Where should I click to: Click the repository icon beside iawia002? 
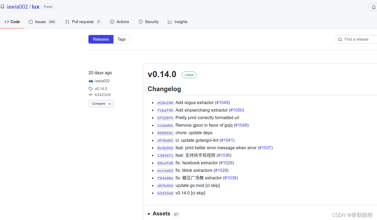[x=2, y=7]
